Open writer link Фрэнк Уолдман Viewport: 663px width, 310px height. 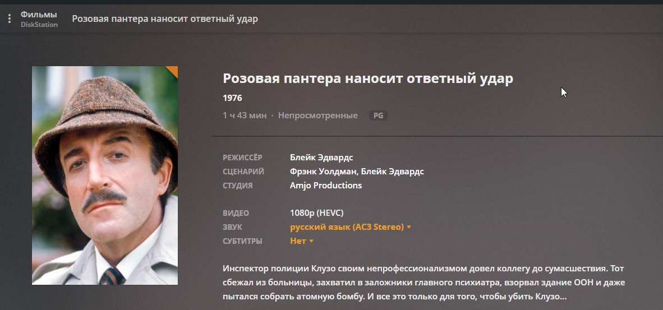click(x=324, y=172)
